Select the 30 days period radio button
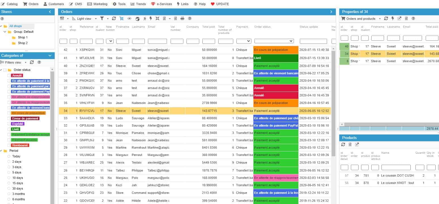Viewport: 439px width, 204px height. point(9,188)
